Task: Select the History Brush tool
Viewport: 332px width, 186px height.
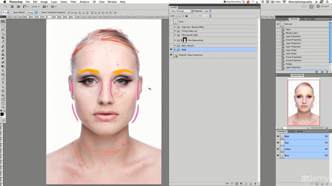Action: point(3,58)
